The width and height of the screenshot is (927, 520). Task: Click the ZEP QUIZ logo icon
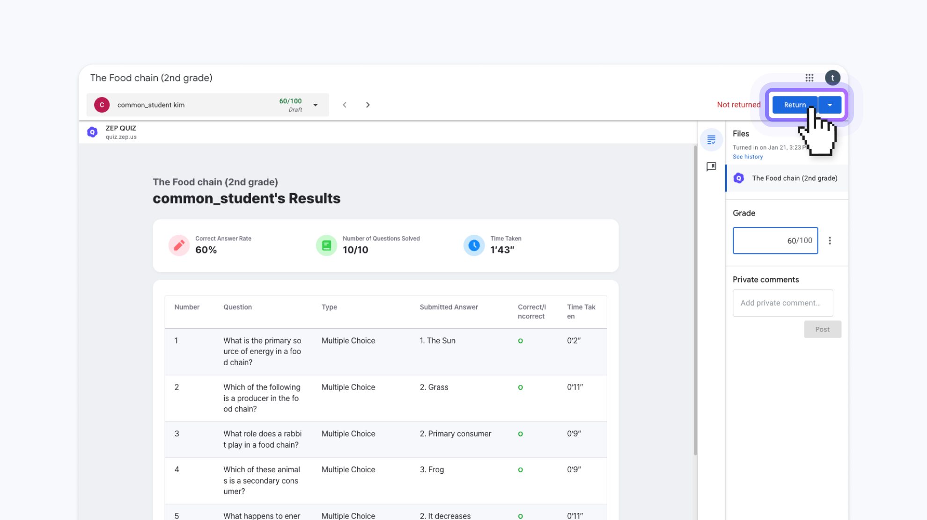[92, 132]
